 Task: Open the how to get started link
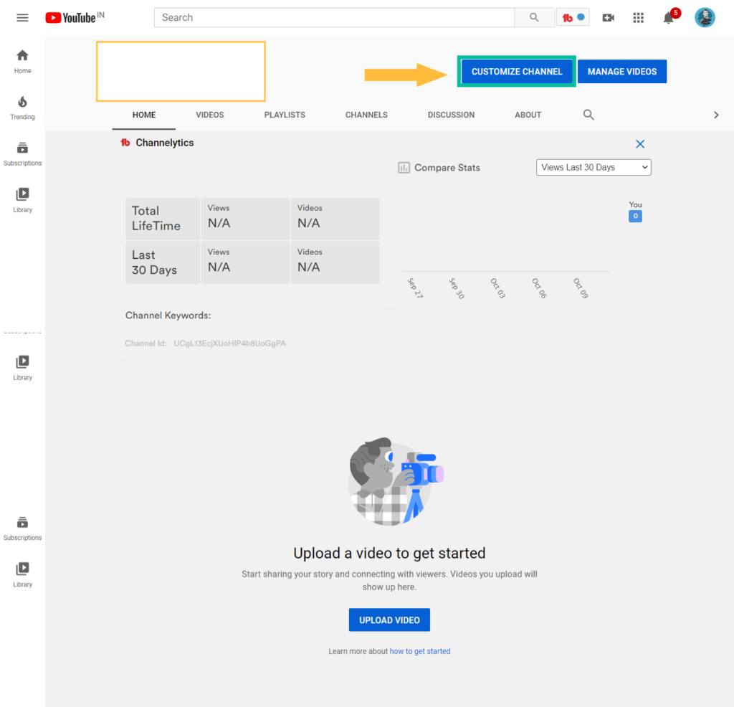(420, 651)
